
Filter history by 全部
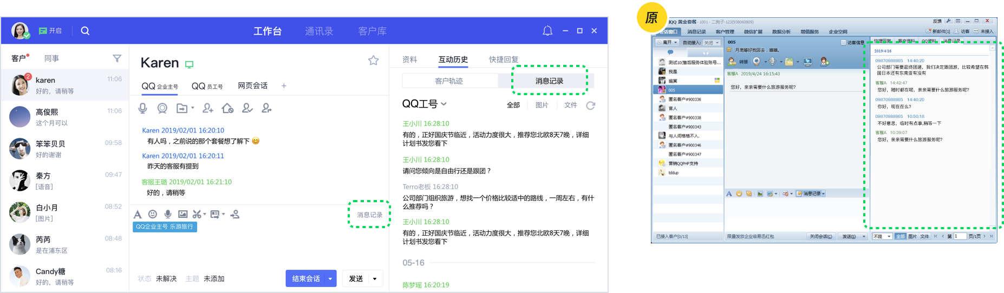(x=513, y=105)
